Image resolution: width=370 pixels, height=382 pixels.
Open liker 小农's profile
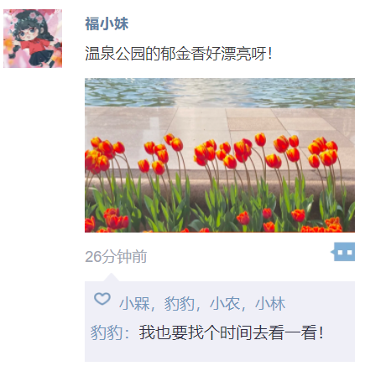point(225,304)
